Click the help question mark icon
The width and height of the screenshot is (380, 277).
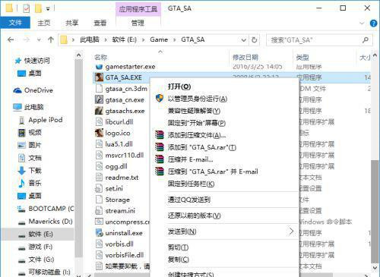pyautogui.click(x=373, y=24)
